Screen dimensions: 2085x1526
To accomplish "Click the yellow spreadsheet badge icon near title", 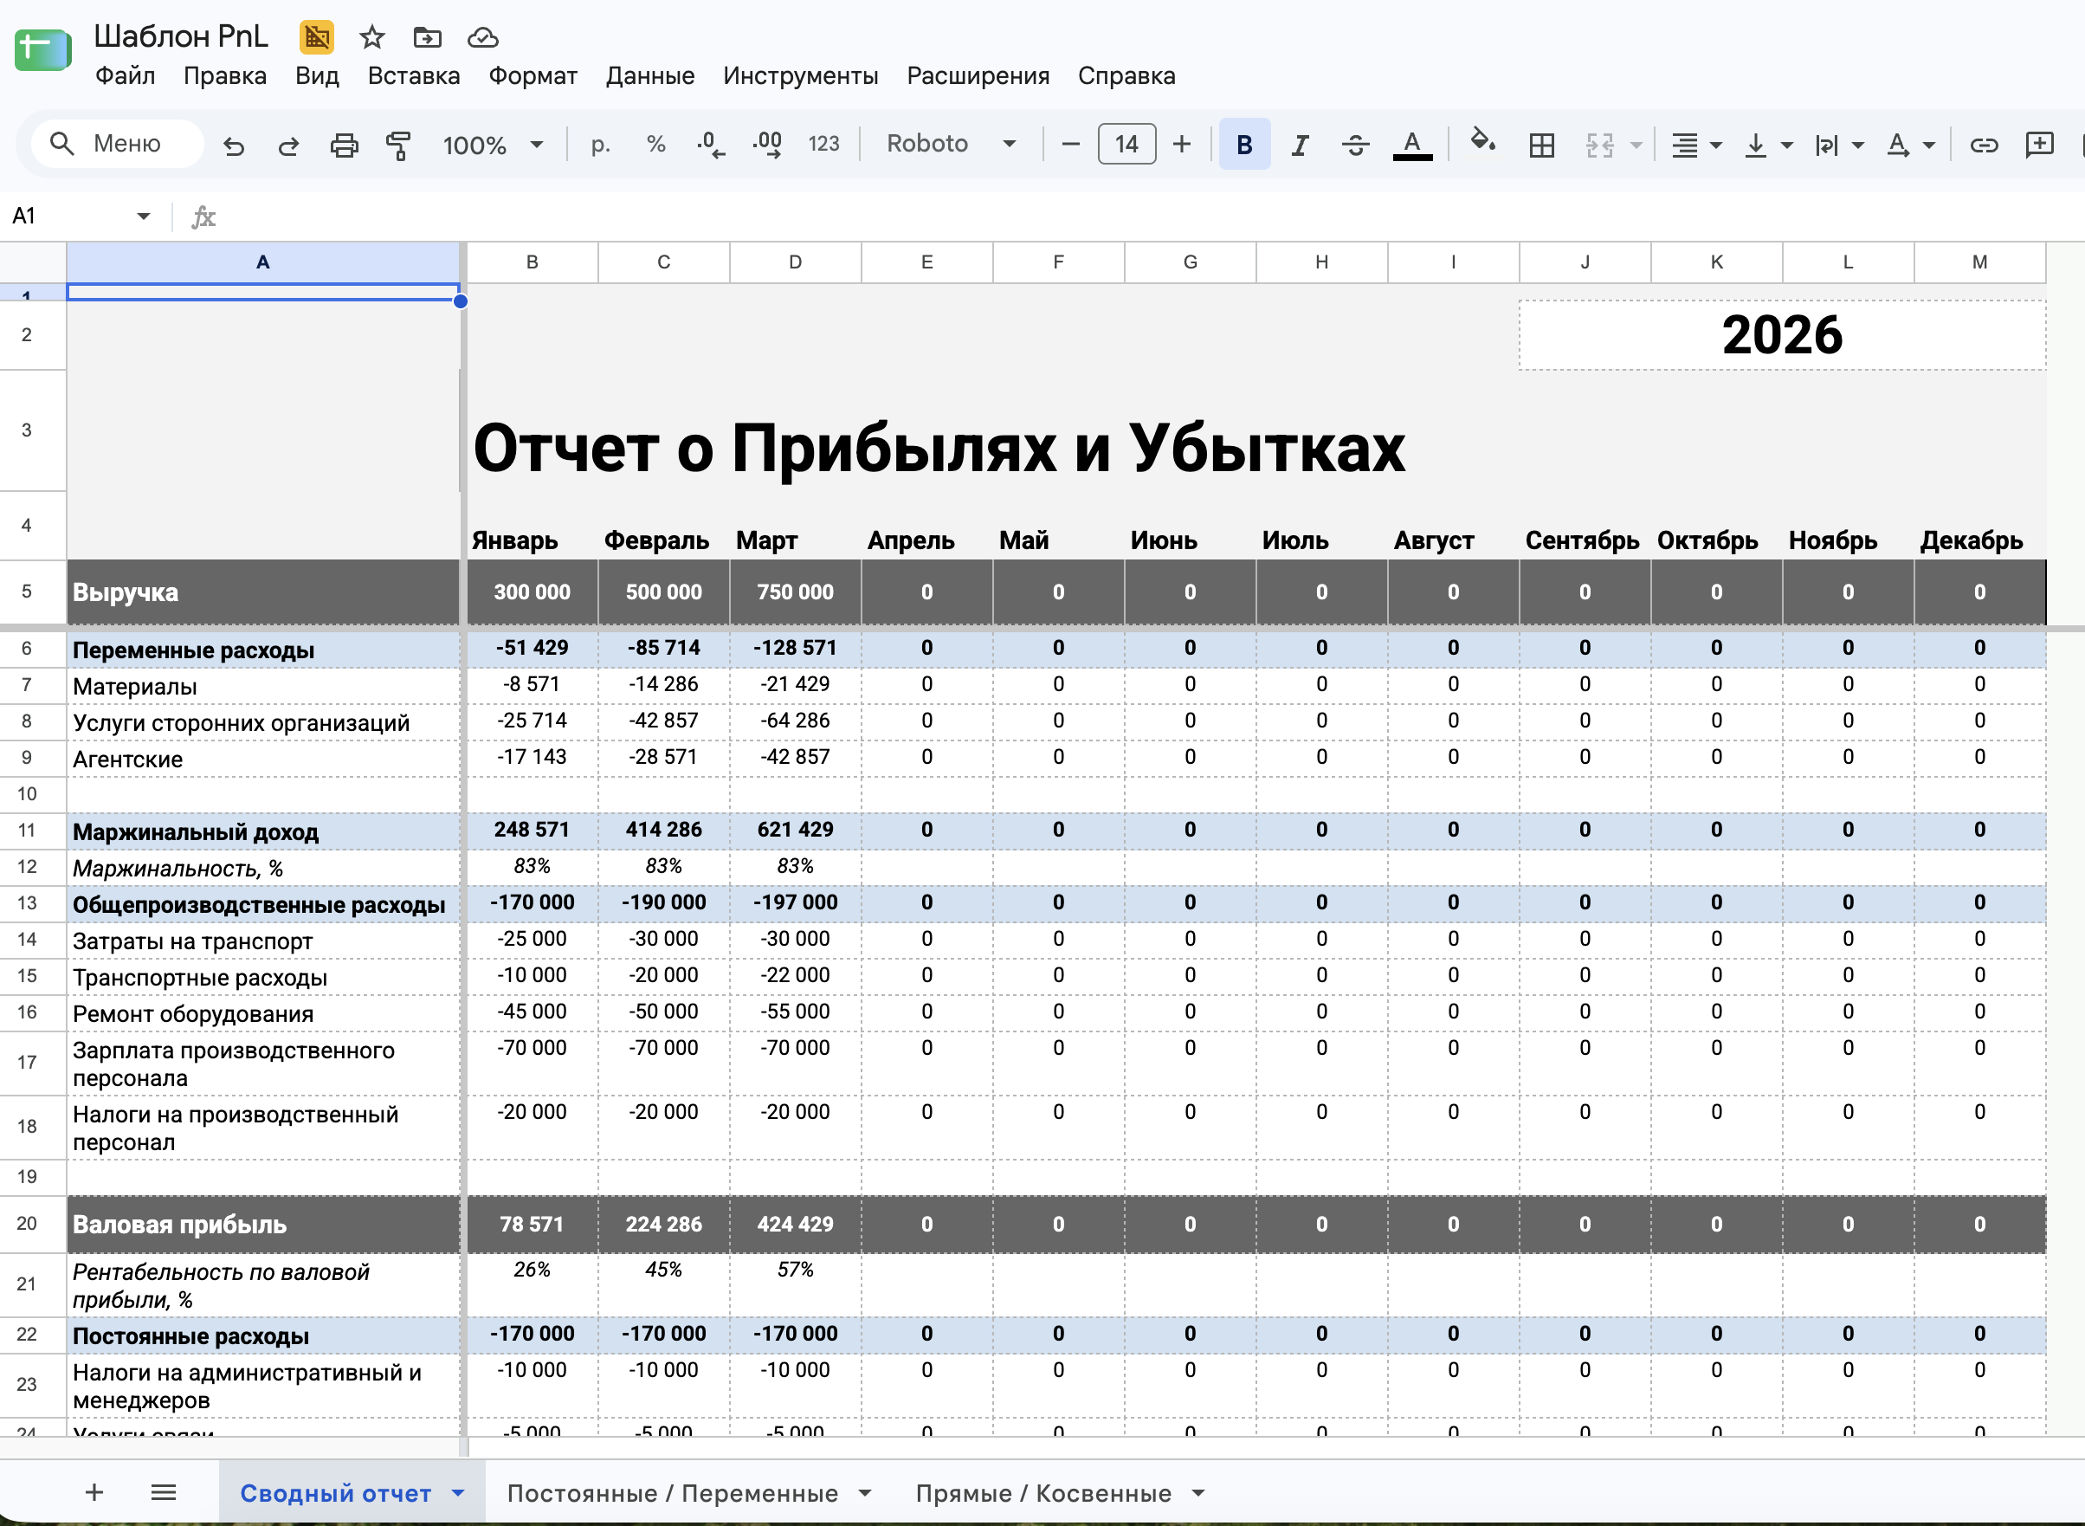I will [316, 37].
